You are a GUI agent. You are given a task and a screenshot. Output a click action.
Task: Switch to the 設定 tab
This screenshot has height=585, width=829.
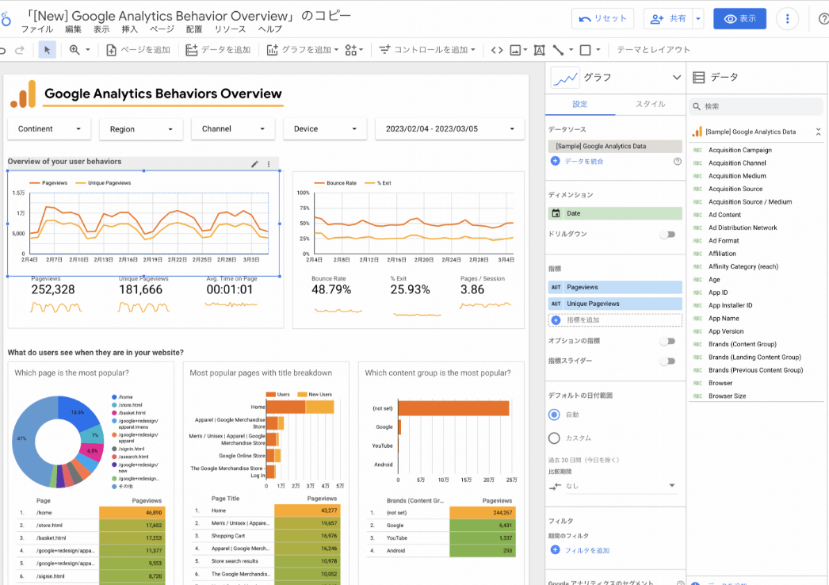580,104
